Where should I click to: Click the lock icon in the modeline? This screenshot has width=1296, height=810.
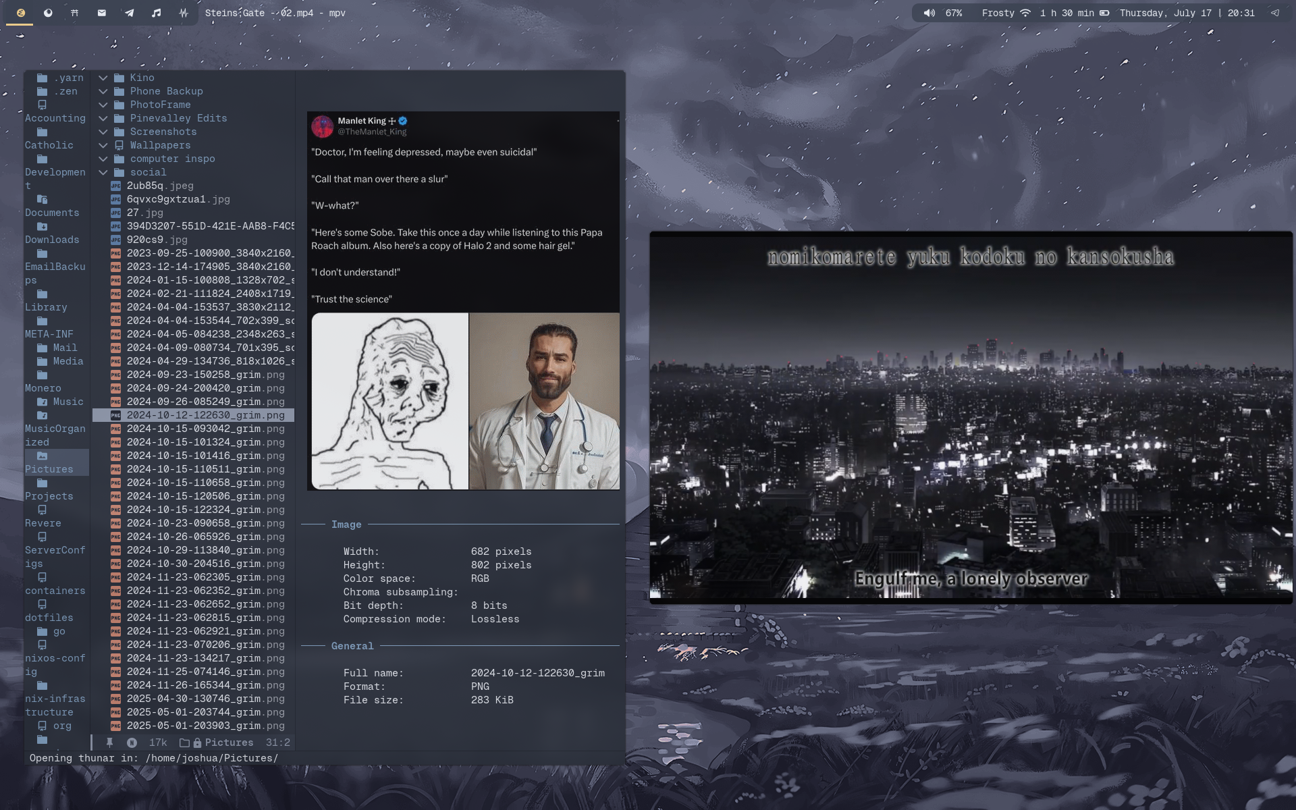197,742
